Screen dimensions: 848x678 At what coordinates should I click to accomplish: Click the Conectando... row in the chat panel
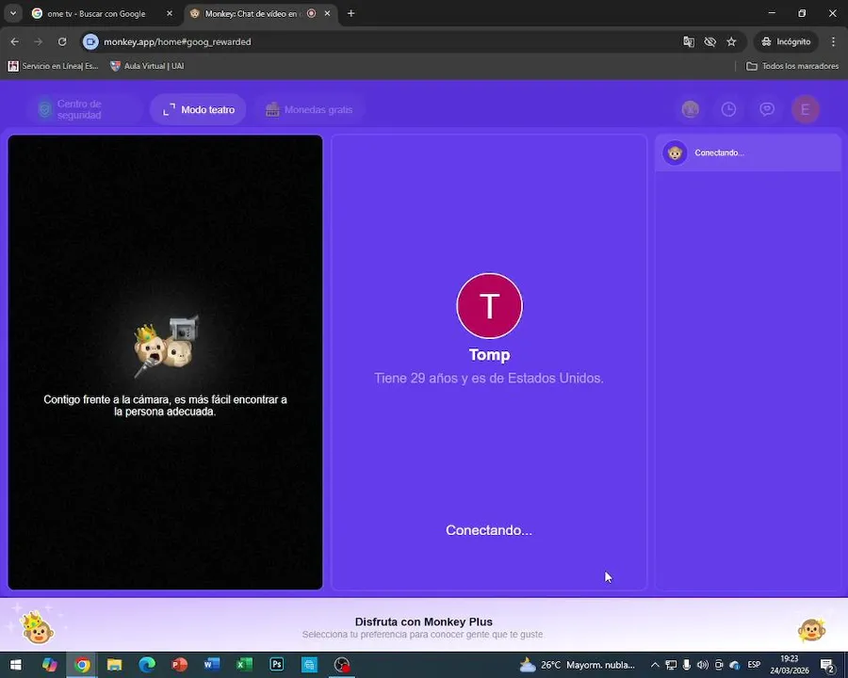point(748,153)
